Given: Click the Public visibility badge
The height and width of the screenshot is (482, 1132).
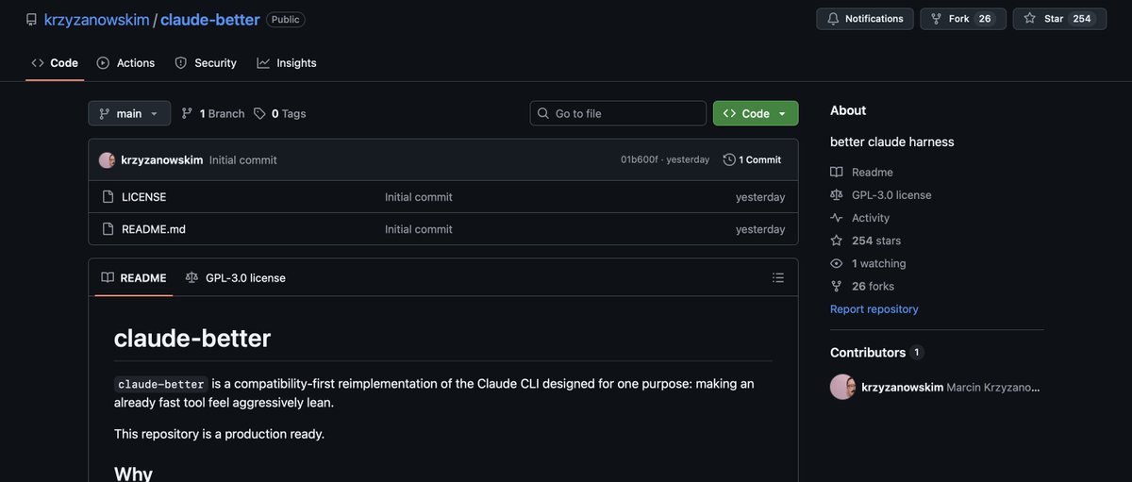Looking at the screenshot, I should [286, 20].
